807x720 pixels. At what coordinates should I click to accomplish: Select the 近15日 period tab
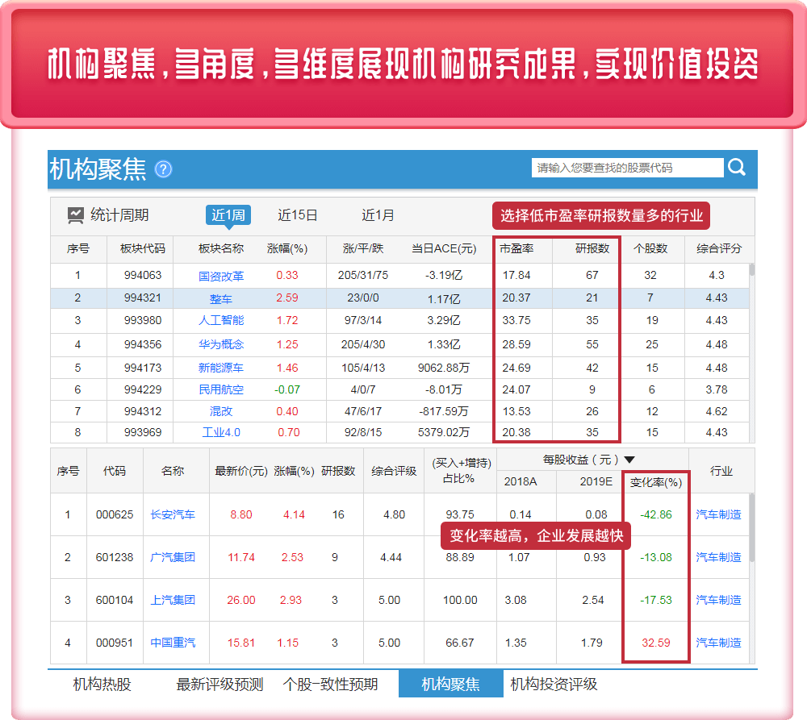click(298, 215)
